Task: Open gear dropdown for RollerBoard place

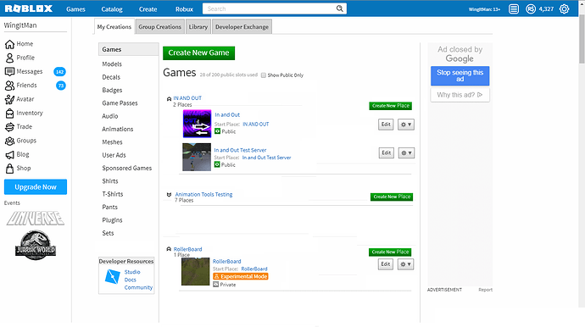Action: point(405,264)
